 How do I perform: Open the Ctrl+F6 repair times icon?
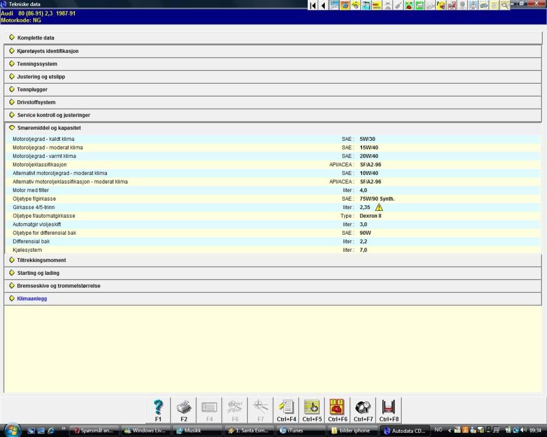point(338,410)
